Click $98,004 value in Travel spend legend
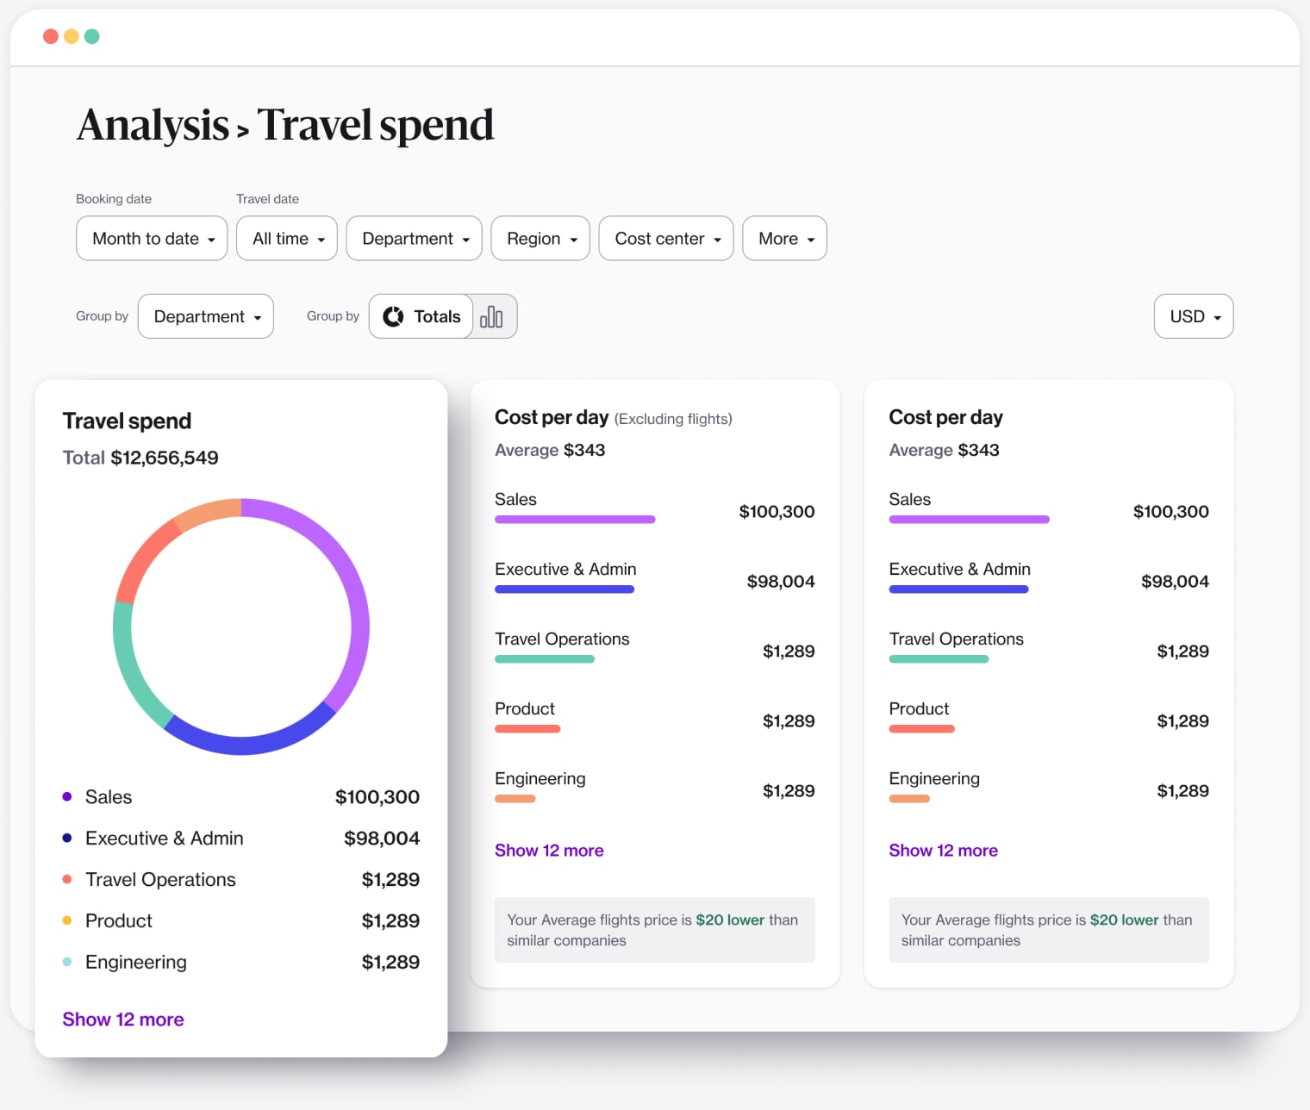This screenshot has height=1110, width=1310. [x=382, y=839]
